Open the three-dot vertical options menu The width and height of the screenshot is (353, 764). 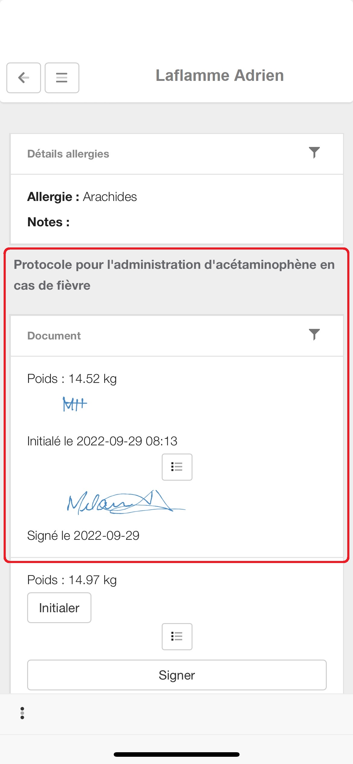click(x=22, y=713)
